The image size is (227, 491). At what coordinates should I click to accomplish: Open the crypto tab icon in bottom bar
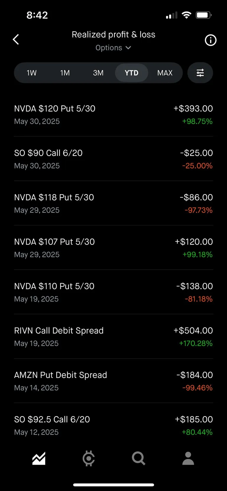pos(88,459)
